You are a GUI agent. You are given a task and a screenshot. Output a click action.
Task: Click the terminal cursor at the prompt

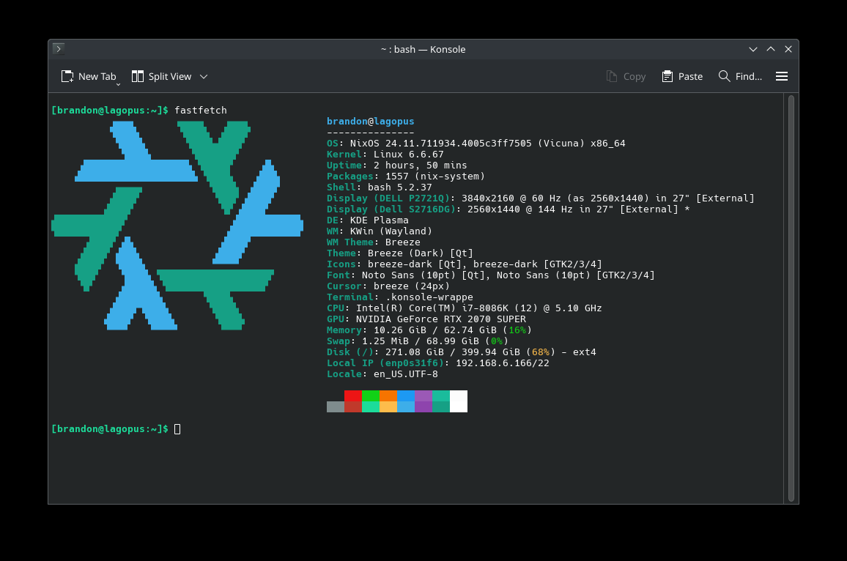coord(177,429)
